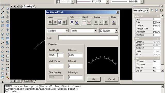
Task: Click the Cancel button
Action: coord(111,79)
